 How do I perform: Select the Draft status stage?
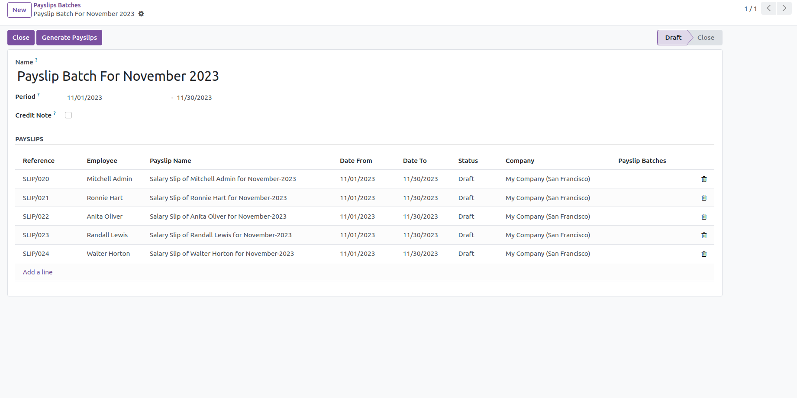(673, 38)
